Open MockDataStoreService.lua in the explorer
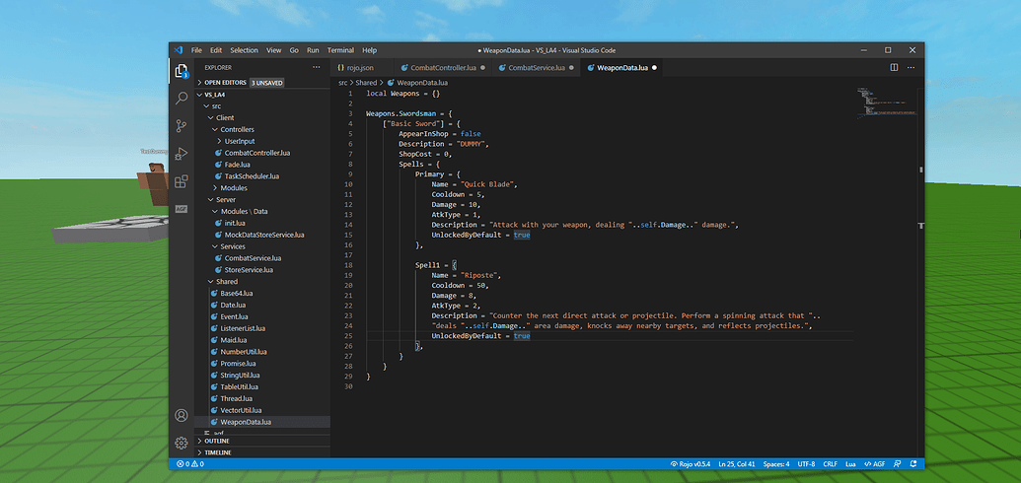 [262, 235]
